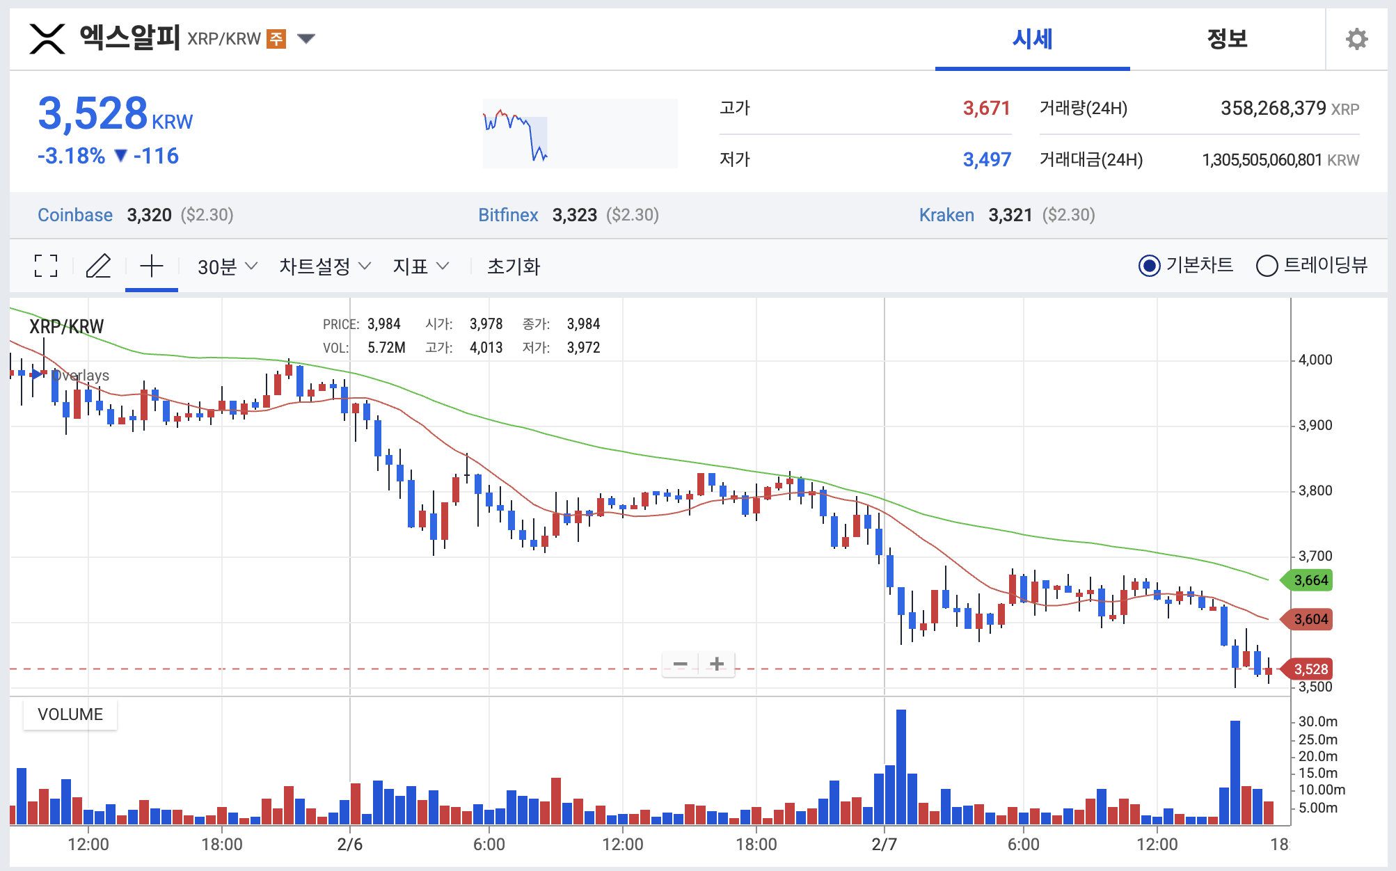Activate the crosshair plus tool

(151, 266)
